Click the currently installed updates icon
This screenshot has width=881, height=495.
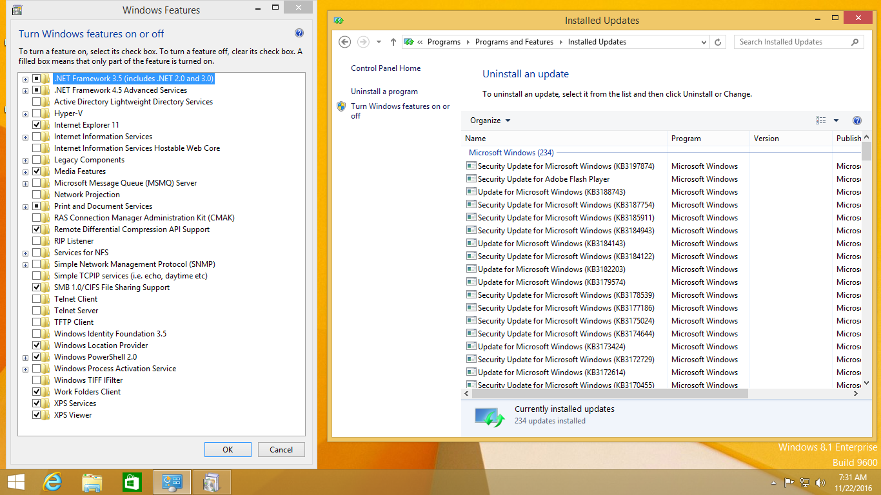pos(490,416)
